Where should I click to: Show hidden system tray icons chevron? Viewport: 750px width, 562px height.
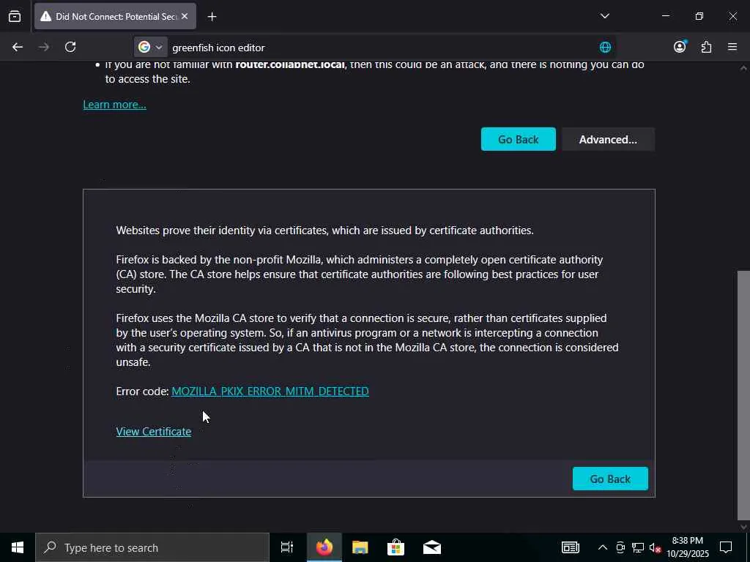603,547
